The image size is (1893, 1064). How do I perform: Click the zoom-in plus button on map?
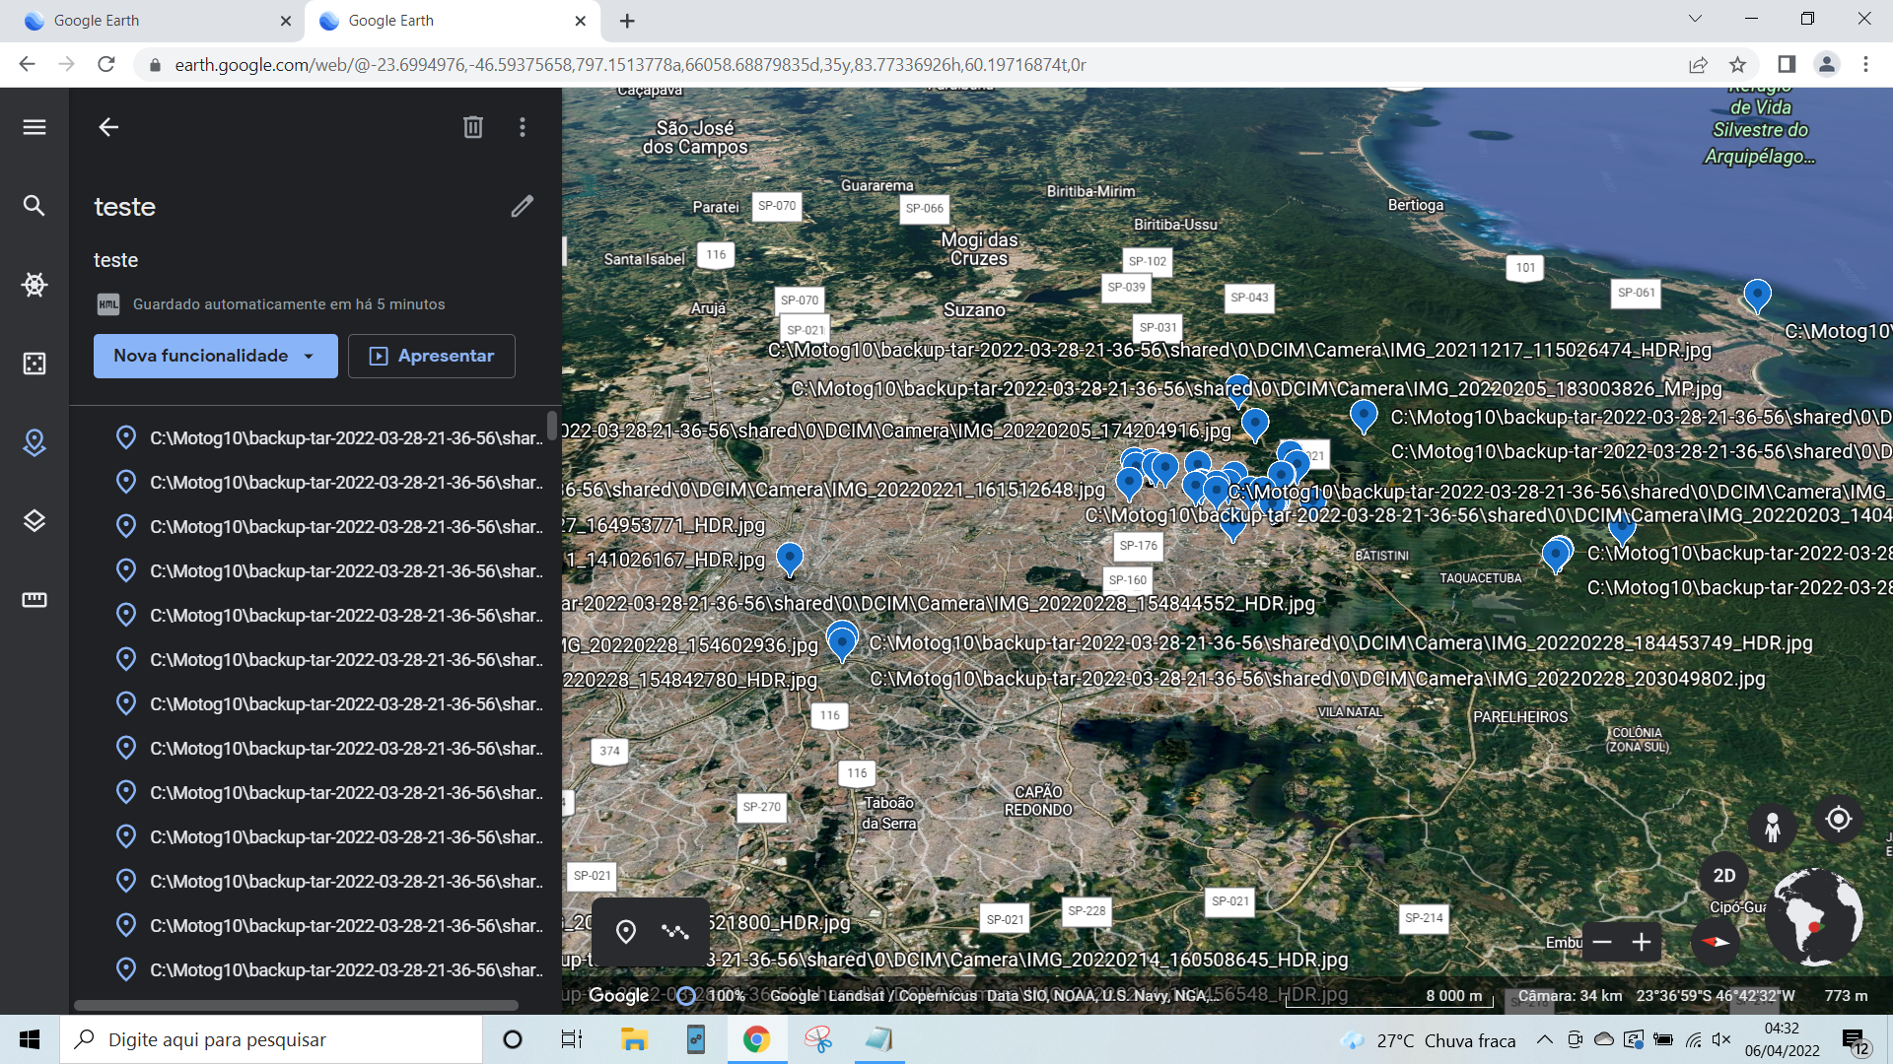coord(1642,942)
